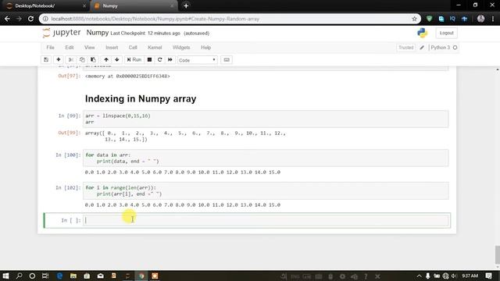Click the Logout button
Screen dimensions: 500x281
(x=446, y=33)
